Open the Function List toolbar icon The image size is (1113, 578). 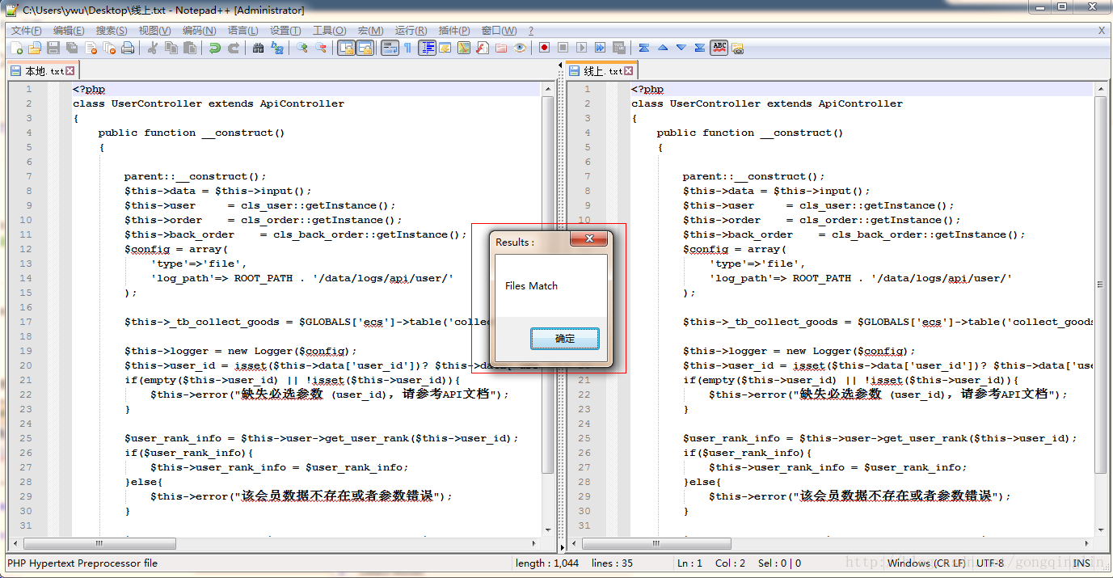pos(483,48)
